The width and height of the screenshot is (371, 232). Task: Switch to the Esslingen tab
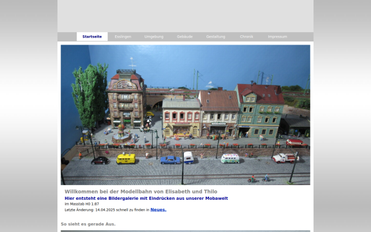[x=123, y=37]
